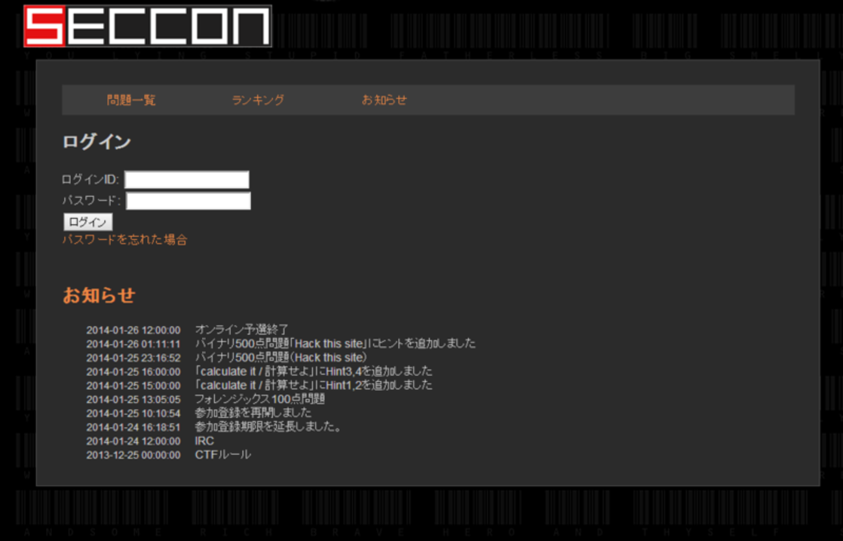The width and height of the screenshot is (843, 541).
Task: Open the 参加登録期限を延長しました announcement
Action: [268, 427]
